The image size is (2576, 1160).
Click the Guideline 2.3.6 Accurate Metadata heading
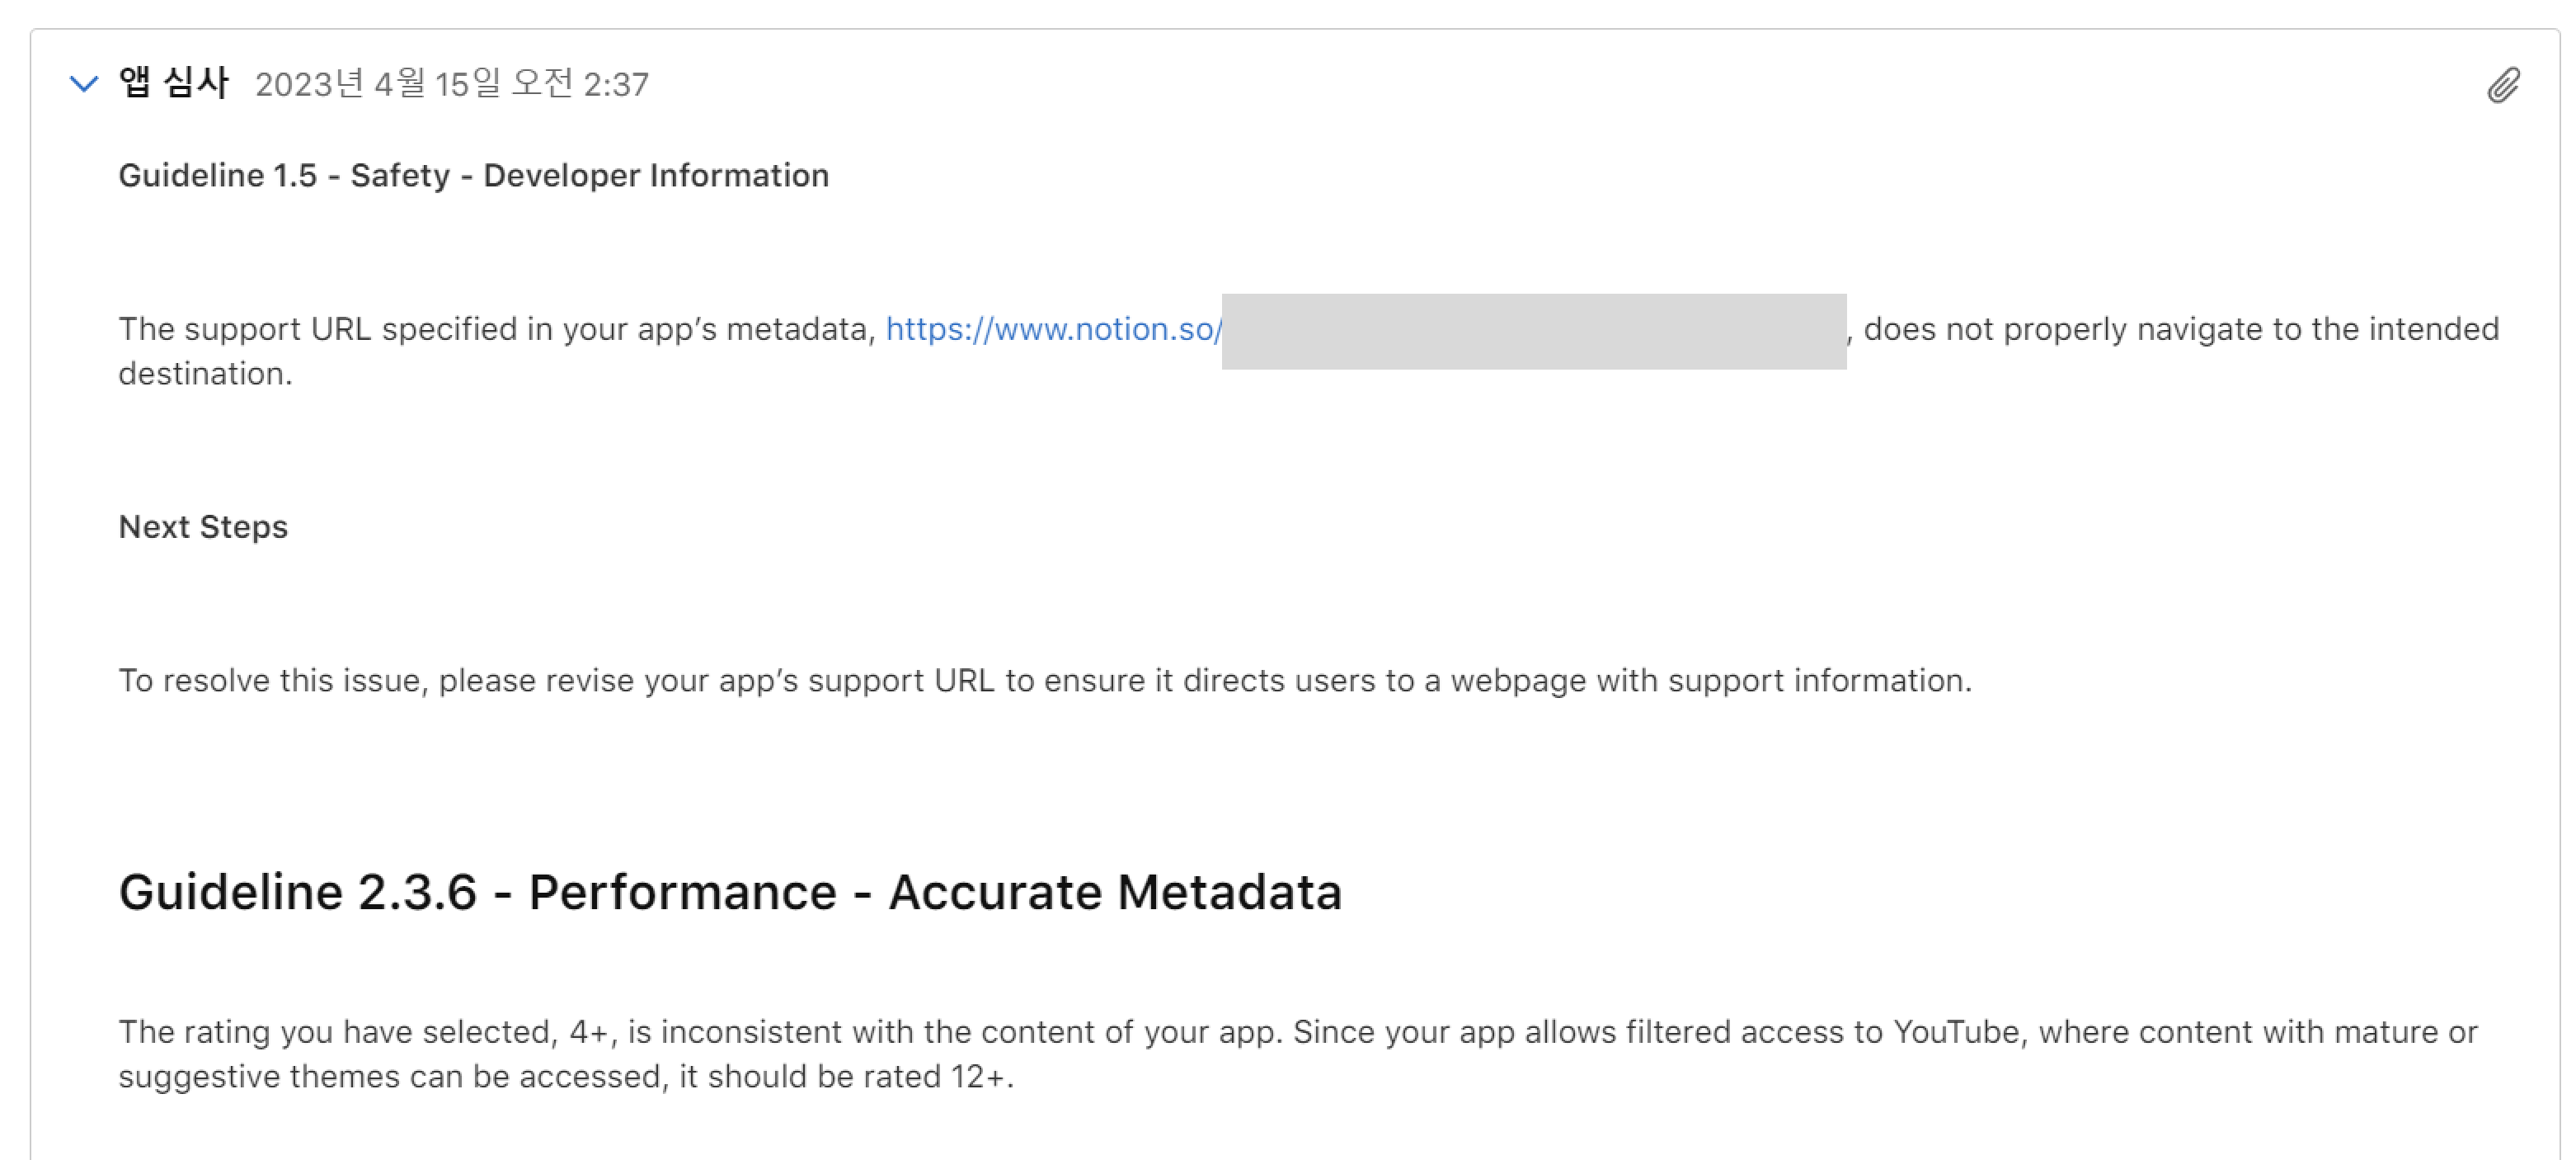point(730,892)
